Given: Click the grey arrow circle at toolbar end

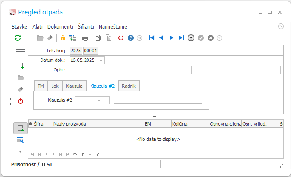Looking at the screenshot, I should 219,38.
